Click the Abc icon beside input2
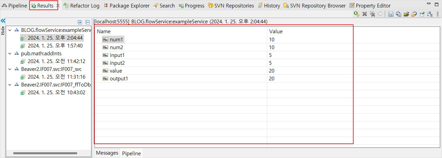442x158 pixels. (105, 63)
